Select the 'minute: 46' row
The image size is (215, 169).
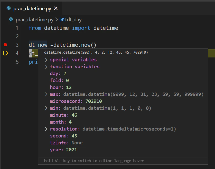123,115
